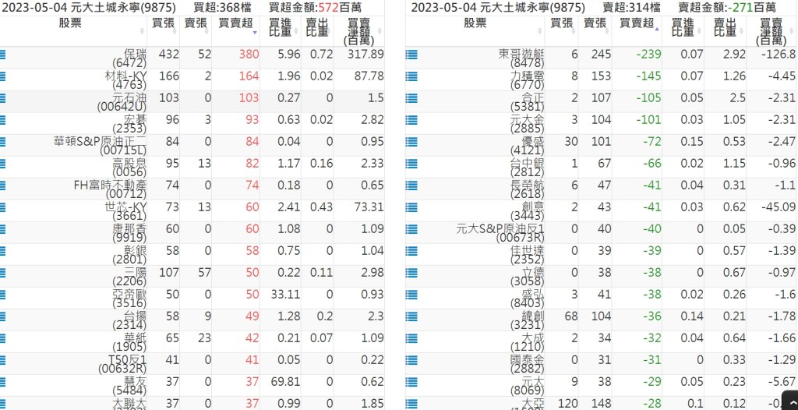Open list icon for 佳世達 (2352) row
This screenshot has height=410, width=798.
(x=411, y=251)
